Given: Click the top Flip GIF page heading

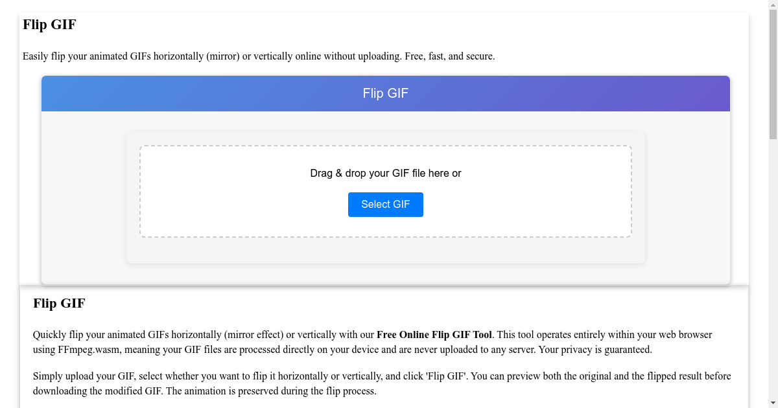Looking at the screenshot, I should (x=49, y=25).
